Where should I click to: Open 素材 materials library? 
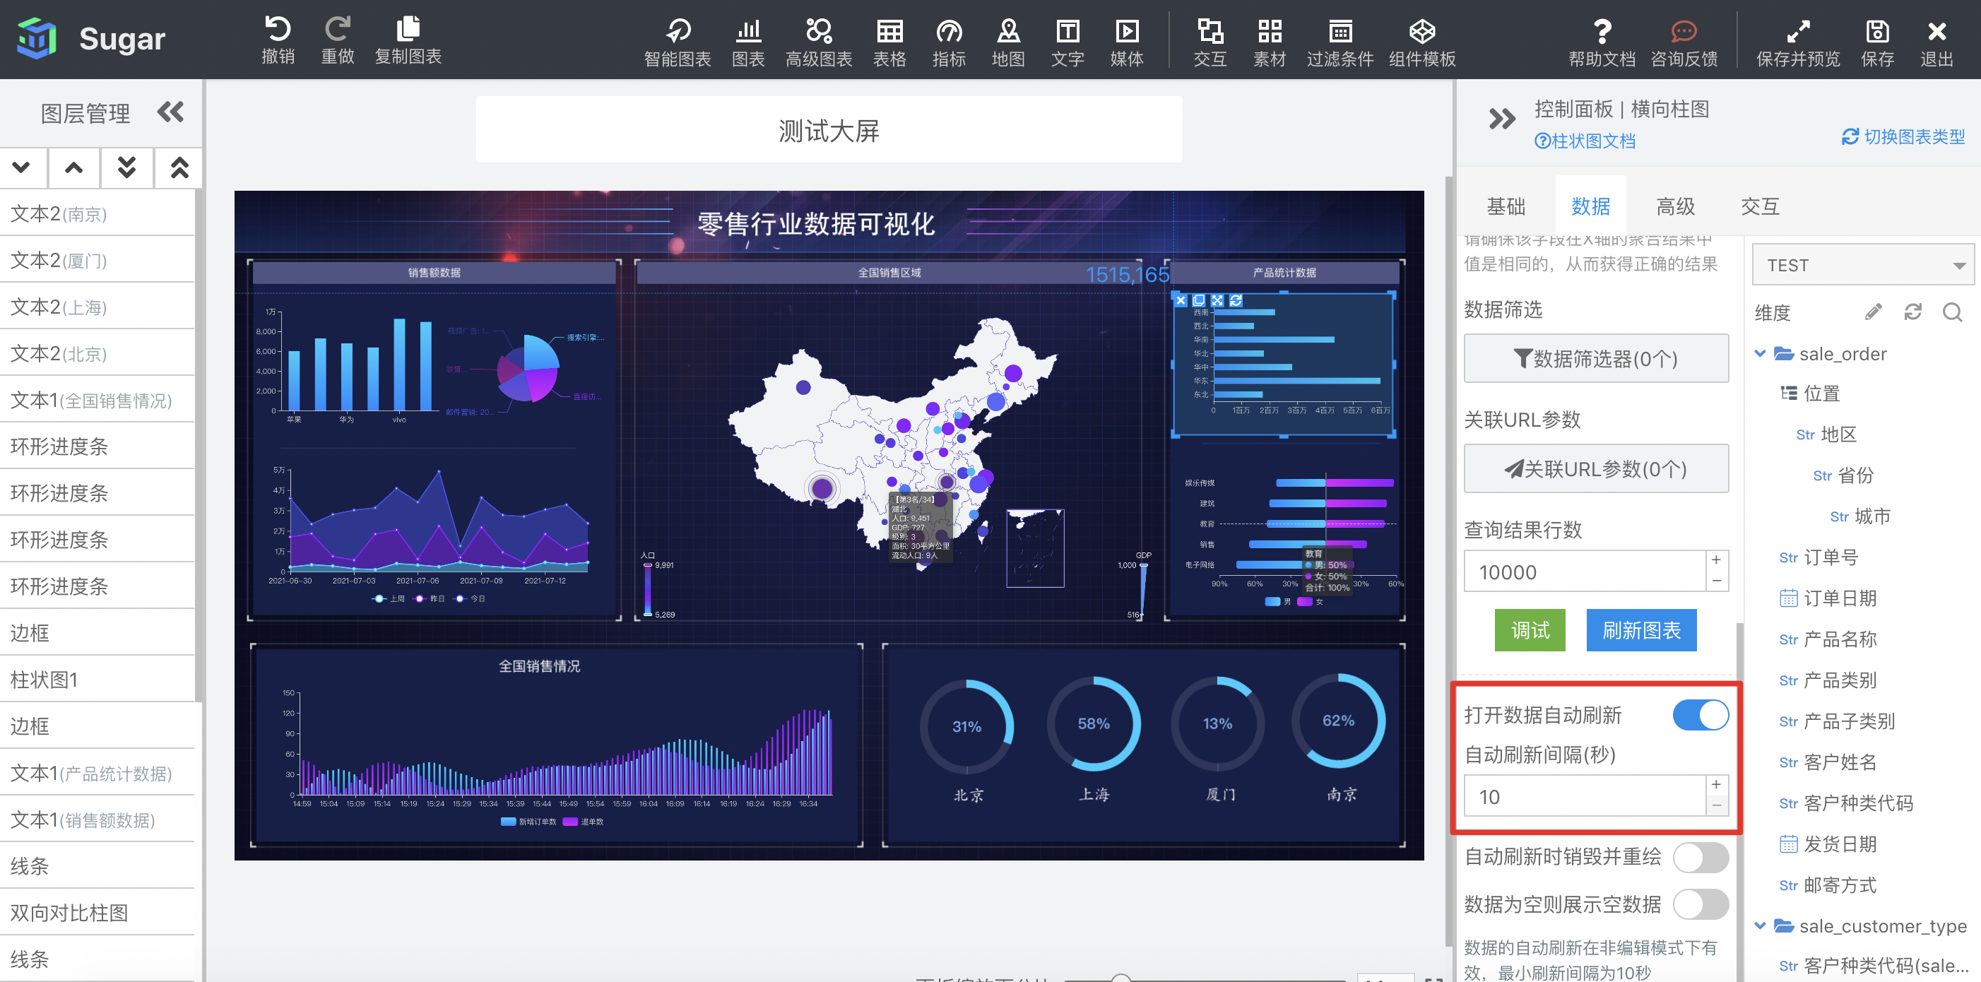tap(1269, 42)
